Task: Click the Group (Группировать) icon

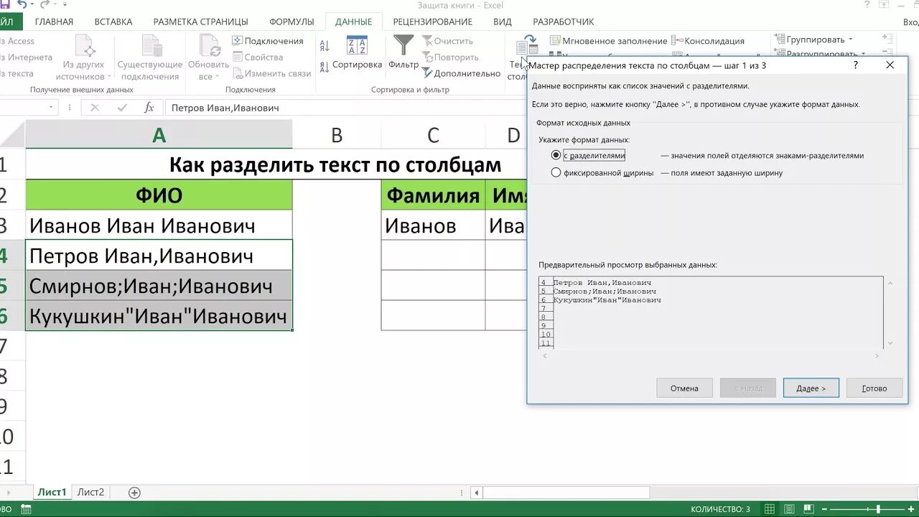Action: 779,39
